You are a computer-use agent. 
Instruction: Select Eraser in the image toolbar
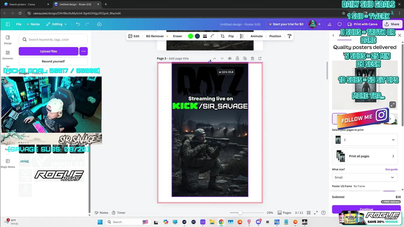[x=177, y=36]
